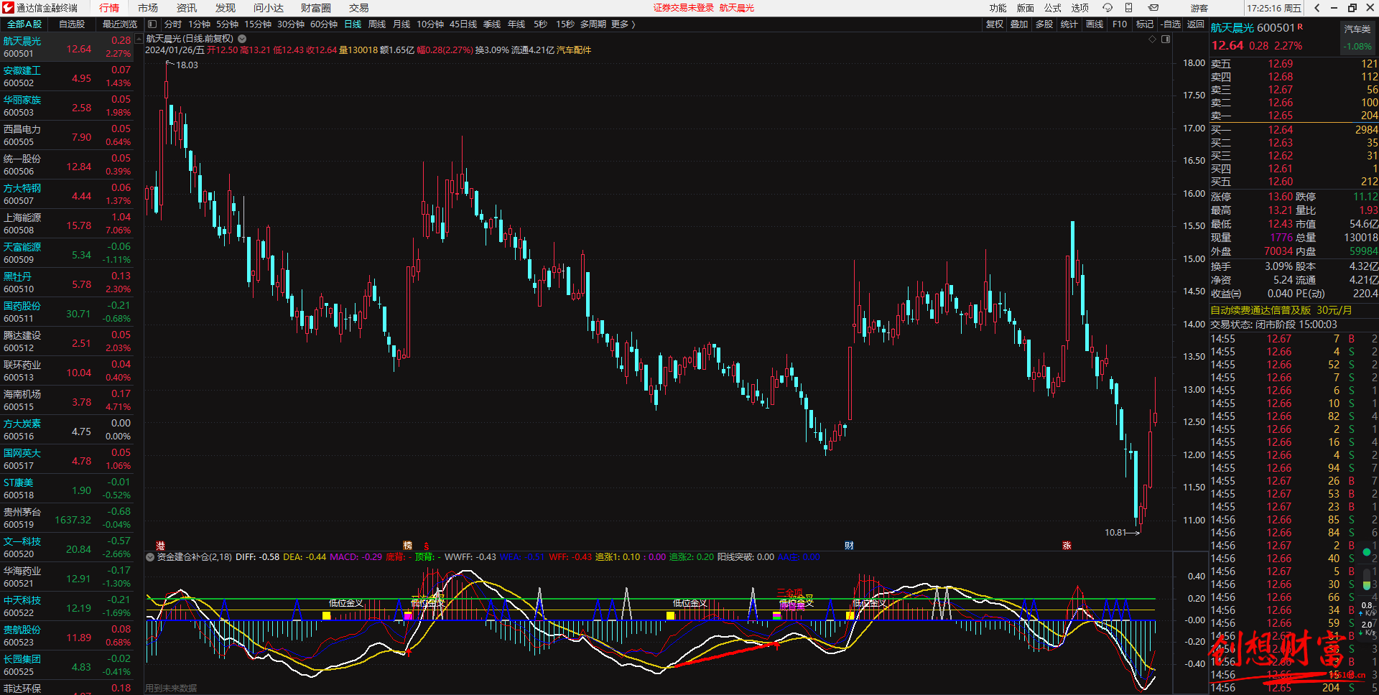1379x695 pixels.
Task: Switch chart to 15分钟 period
Action: [x=258, y=24]
